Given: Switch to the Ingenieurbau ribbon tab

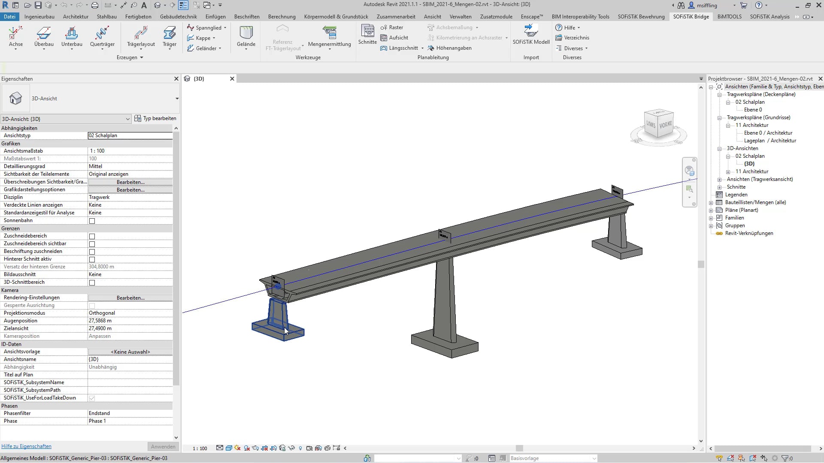Looking at the screenshot, I should 39,17.
